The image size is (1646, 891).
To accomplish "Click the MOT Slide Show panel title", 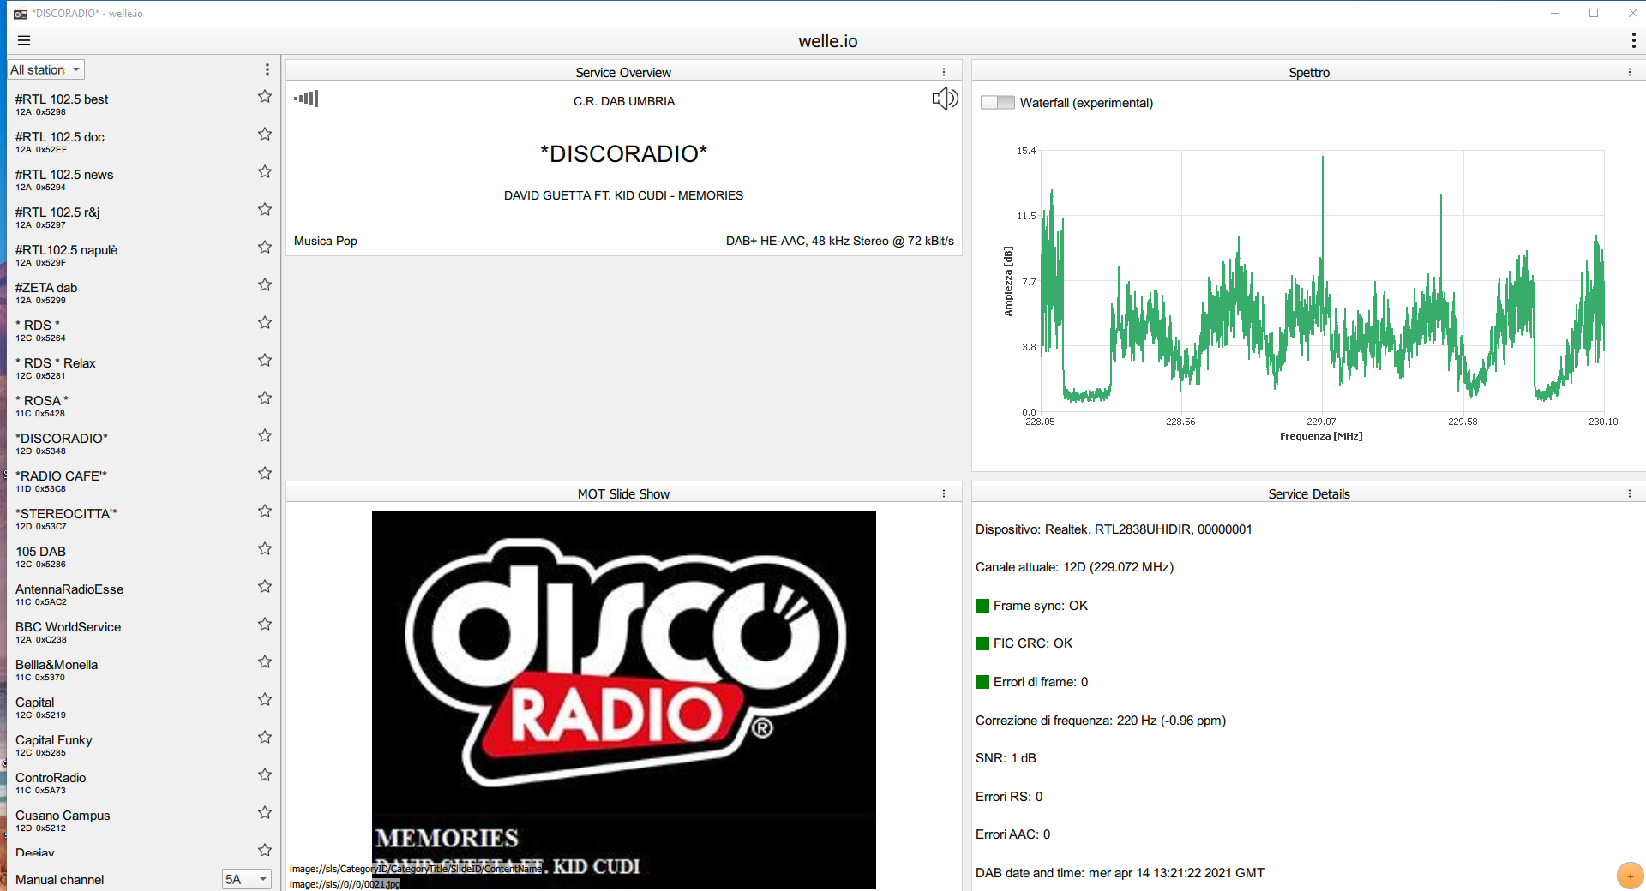I will [x=623, y=493].
